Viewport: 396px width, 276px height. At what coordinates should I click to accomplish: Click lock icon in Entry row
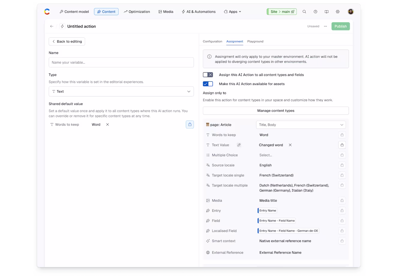[342, 211]
